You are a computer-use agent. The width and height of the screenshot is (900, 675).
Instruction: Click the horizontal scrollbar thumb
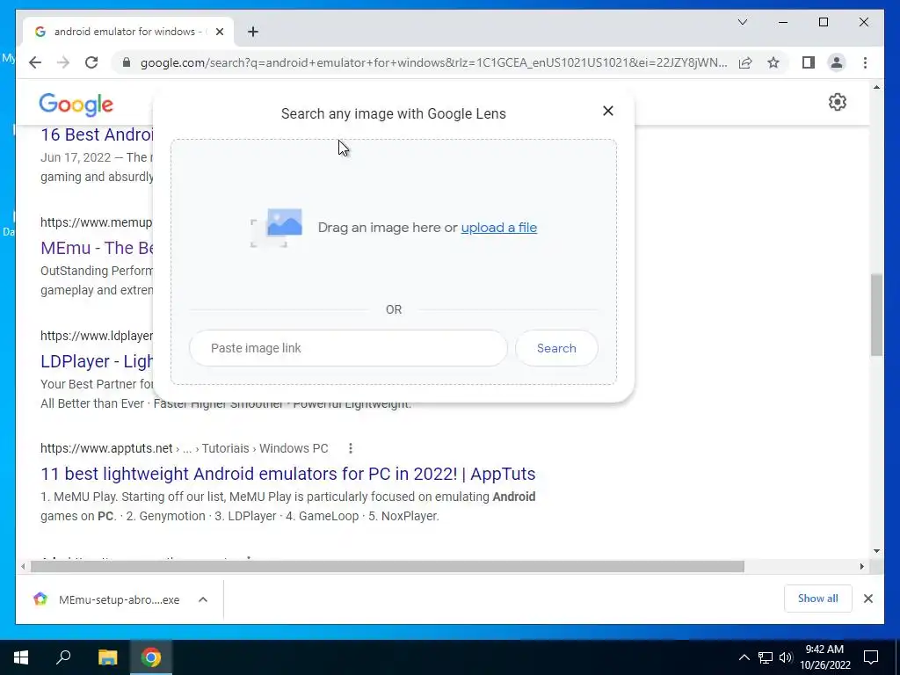388,567
